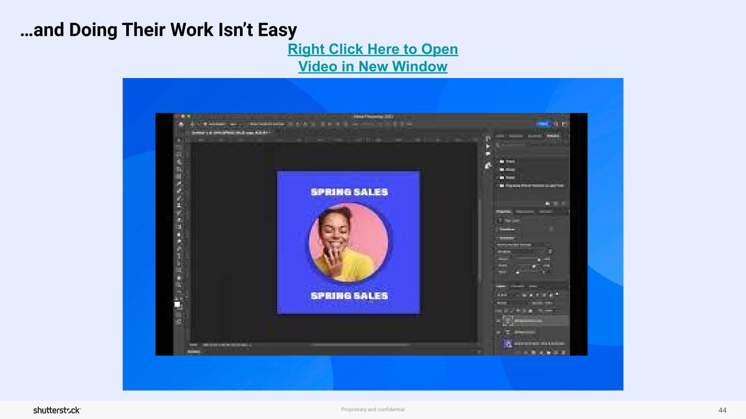Image resolution: width=746 pixels, height=419 pixels.
Task: Hide the top layer via eye icon
Action: coord(498,321)
